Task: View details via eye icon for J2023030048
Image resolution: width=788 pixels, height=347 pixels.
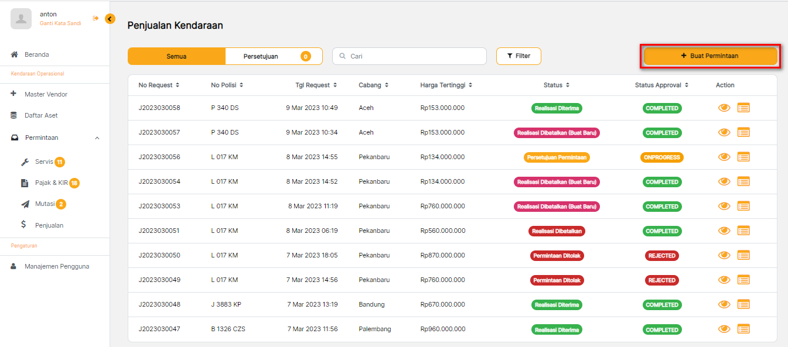Action: (724, 304)
